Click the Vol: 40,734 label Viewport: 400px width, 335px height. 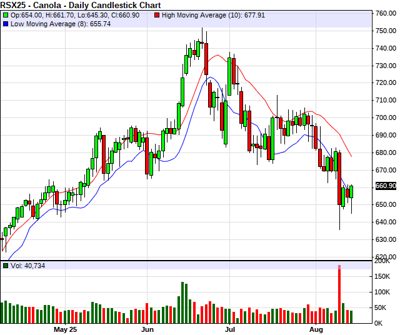pyautogui.click(x=27, y=266)
